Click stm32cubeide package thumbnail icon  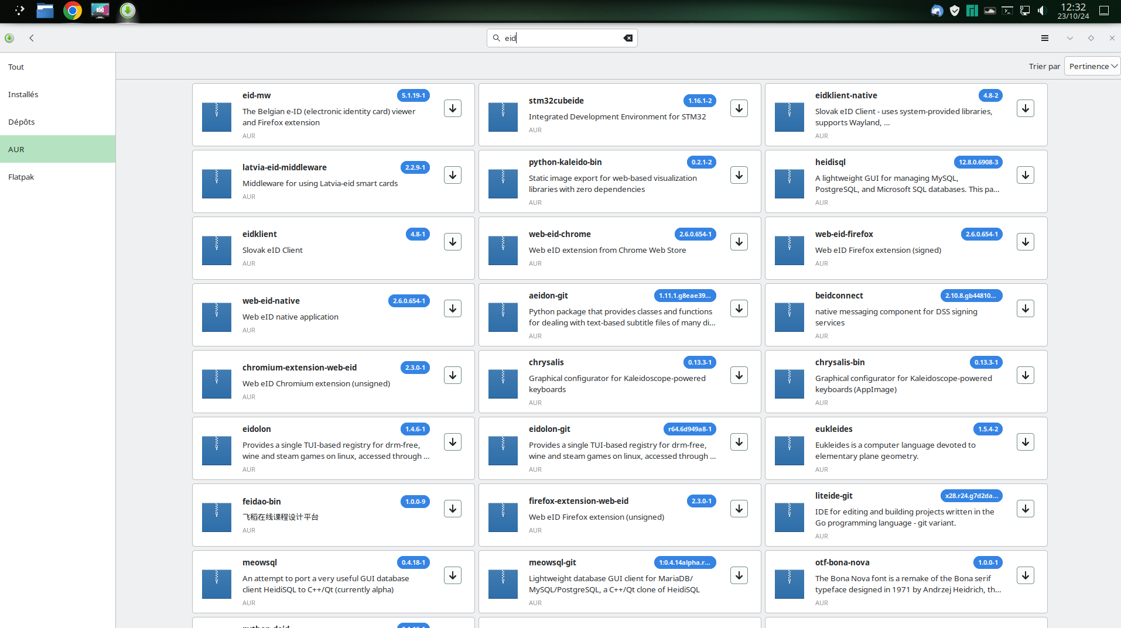(x=503, y=117)
